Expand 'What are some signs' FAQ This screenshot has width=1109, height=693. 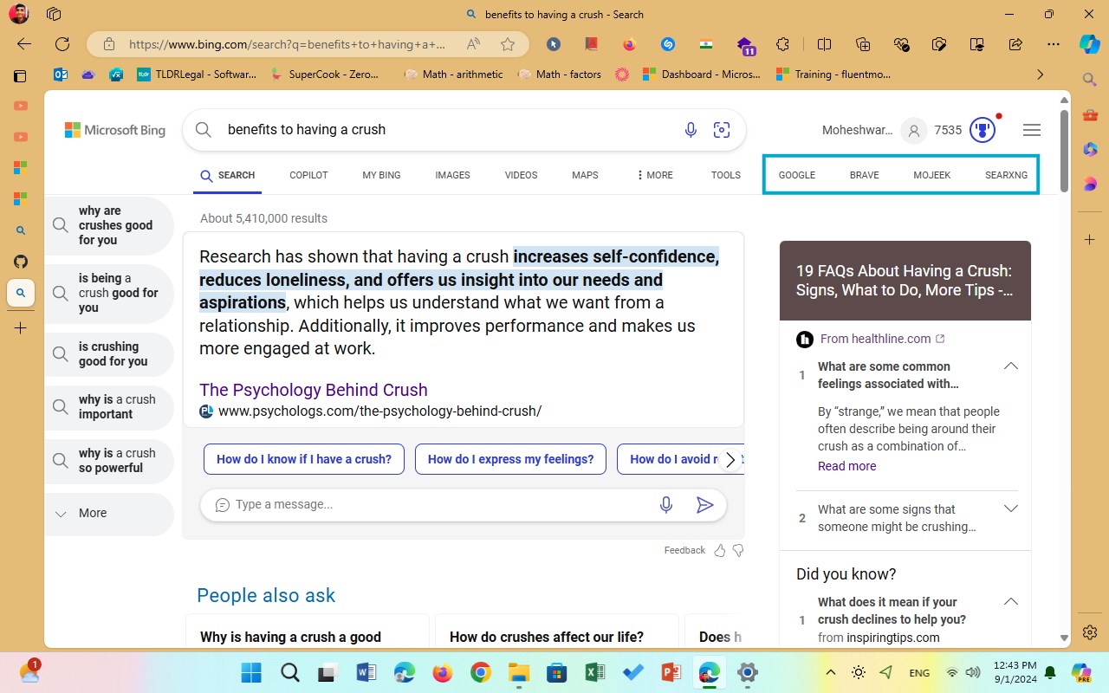(x=1010, y=508)
